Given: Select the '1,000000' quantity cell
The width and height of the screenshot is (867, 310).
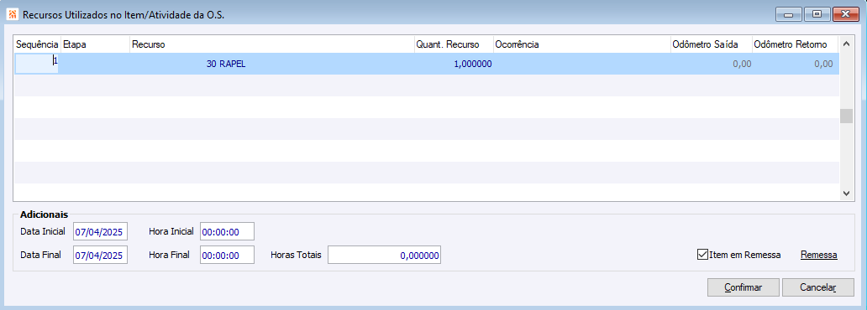Looking at the screenshot, I should (454, 64).
